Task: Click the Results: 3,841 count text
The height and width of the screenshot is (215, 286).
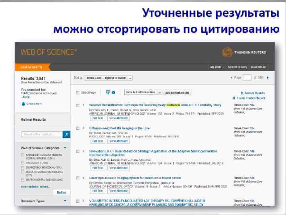Action: point(33,78)
